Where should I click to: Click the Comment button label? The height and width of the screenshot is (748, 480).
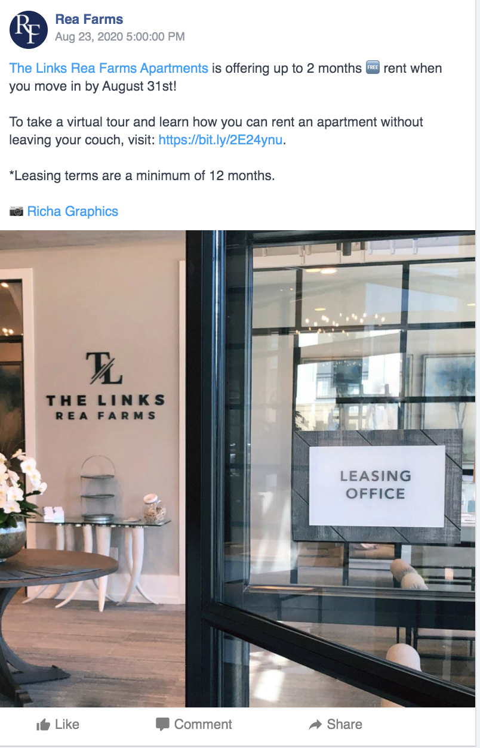click(x=203, y=724)
